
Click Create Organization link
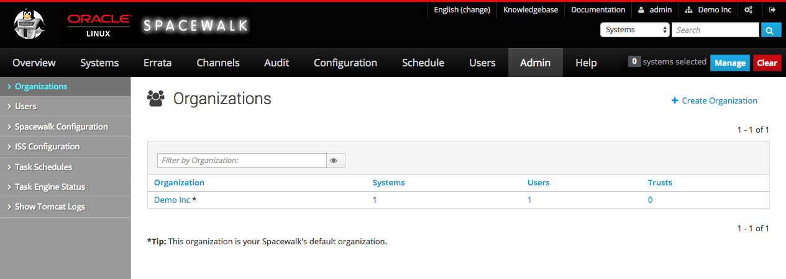pyautogui.click(x=715, y=100)
